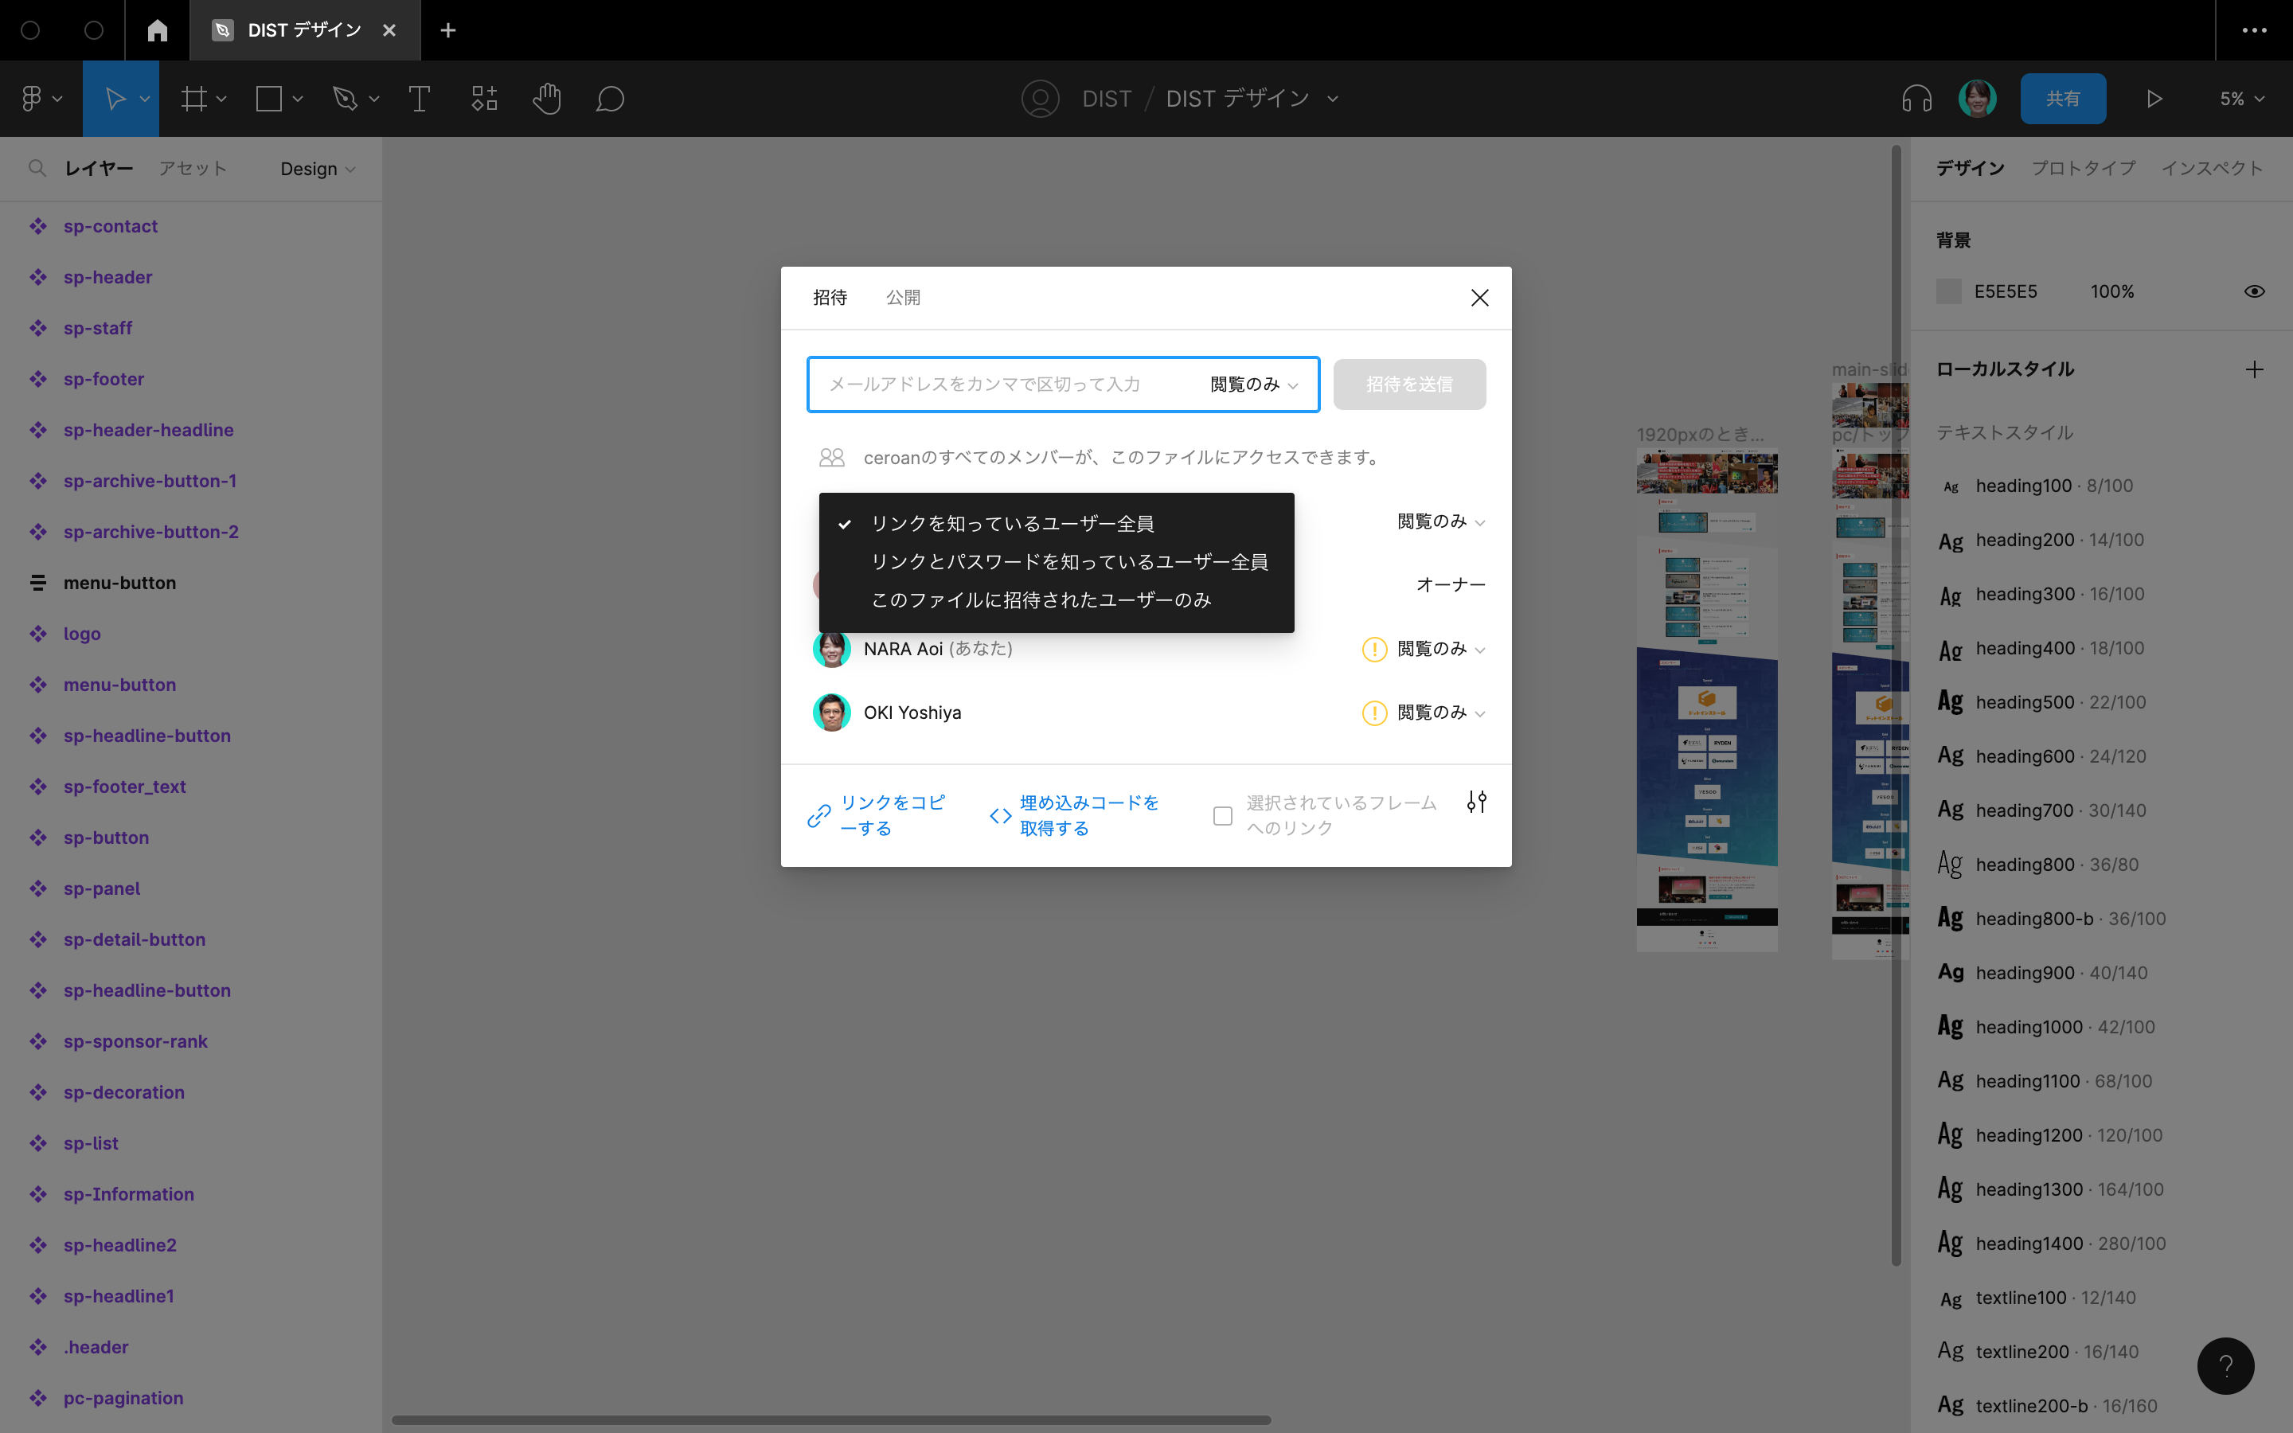
Task: Open the Figma main menu
Action: (x=40, y=99)
